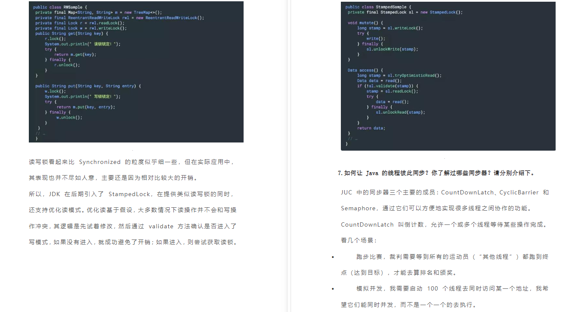Click the 'sl.unlockRead(stamp);' statement
The height and width of the screenshot is (312, 578).
coord(400,112)
